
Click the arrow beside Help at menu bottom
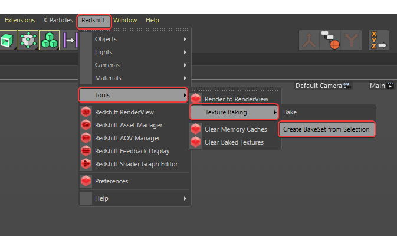185,198
